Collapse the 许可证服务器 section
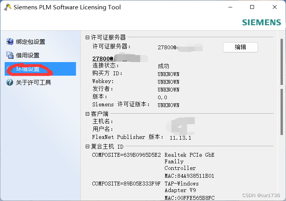This screenshot has width=286, height=201. [87, 37]
